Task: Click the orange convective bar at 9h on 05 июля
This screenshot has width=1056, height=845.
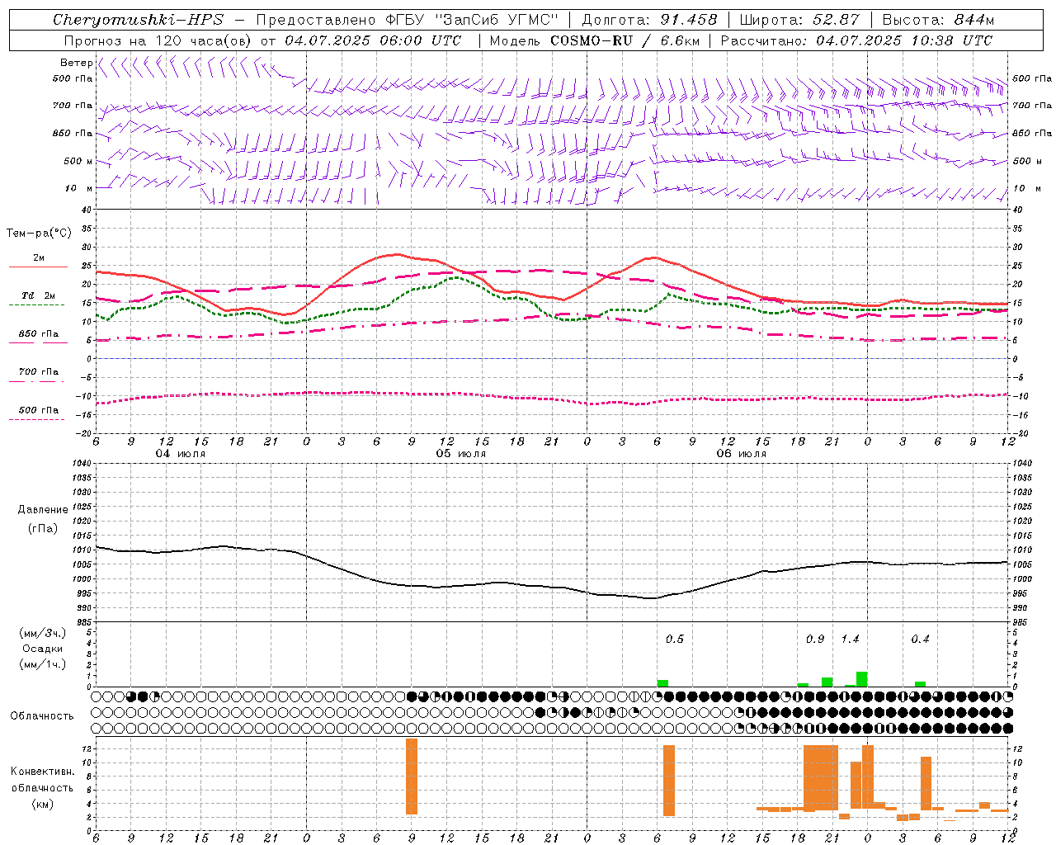Action: [412, 777]
